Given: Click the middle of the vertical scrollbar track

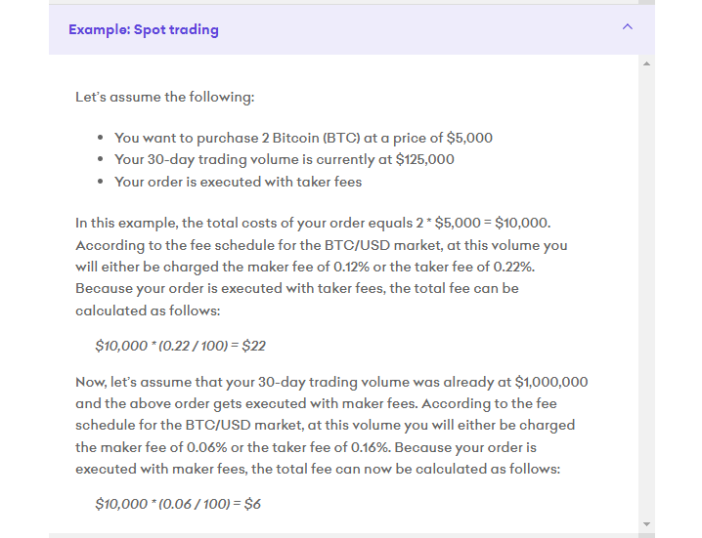Looking at the screenshot, I should (x=646, y=294).
